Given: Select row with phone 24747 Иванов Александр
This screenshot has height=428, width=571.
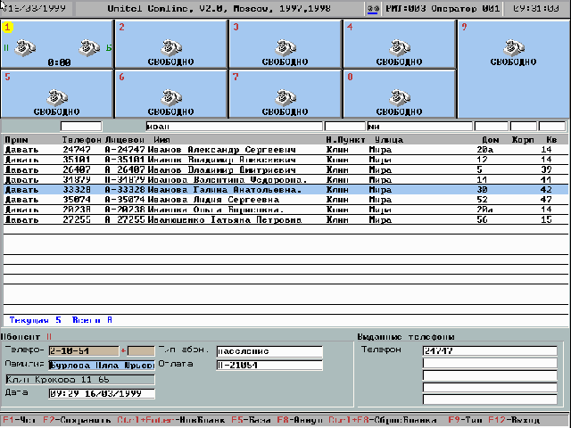Looking at the screenshot, I should tap(285, 150).
